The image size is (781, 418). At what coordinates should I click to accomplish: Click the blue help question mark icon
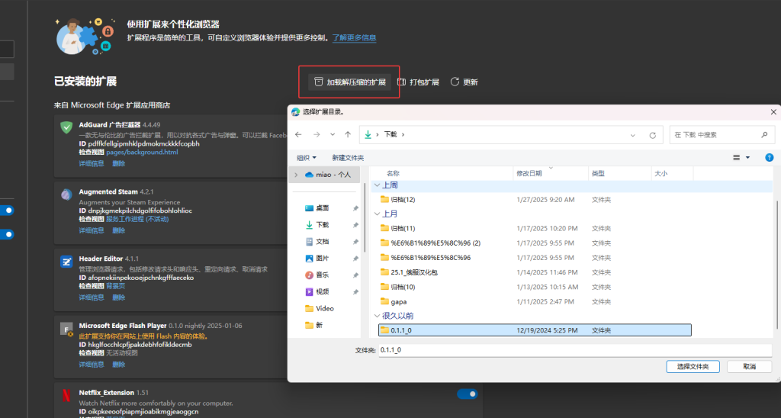coord(769,157)
